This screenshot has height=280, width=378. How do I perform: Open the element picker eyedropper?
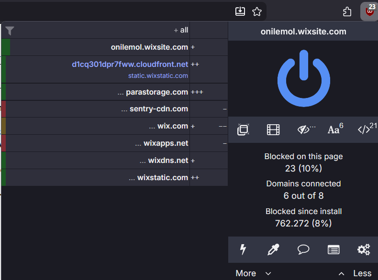click(273, 249)
